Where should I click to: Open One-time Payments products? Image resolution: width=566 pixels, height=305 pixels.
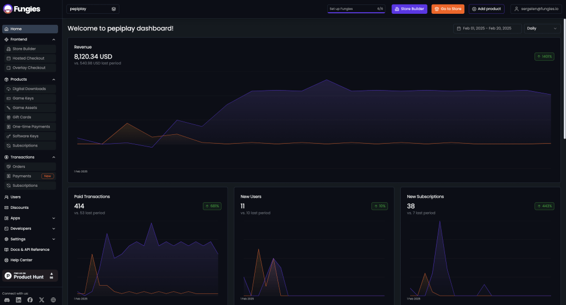pyautogui.click(x=30, y=127)
